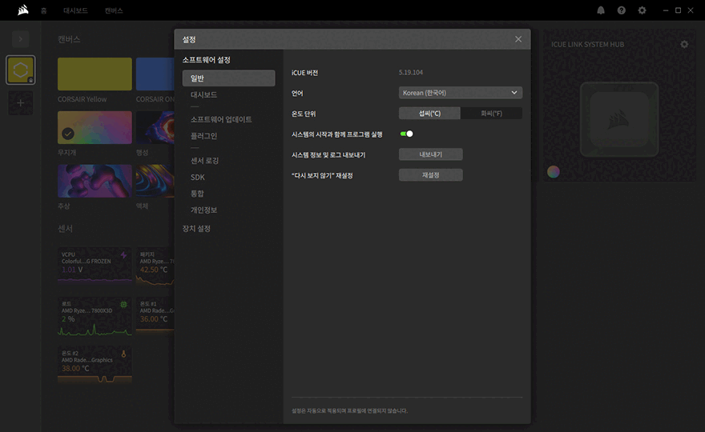This screenshot has height=432, width=705.
Task: Select CORSAIR Yellow canvas swatch
Action: pyautogui.click(x=95, y=74)
